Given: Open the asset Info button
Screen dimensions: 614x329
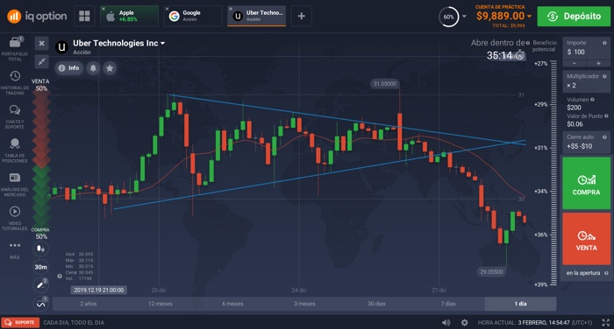Looking at the screenshot, I should pos(69,68).
